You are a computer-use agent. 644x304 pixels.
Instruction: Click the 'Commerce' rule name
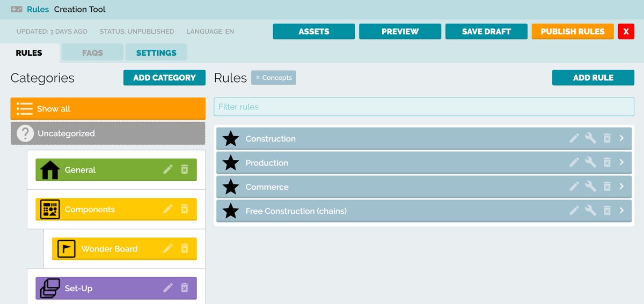(267, 187)
